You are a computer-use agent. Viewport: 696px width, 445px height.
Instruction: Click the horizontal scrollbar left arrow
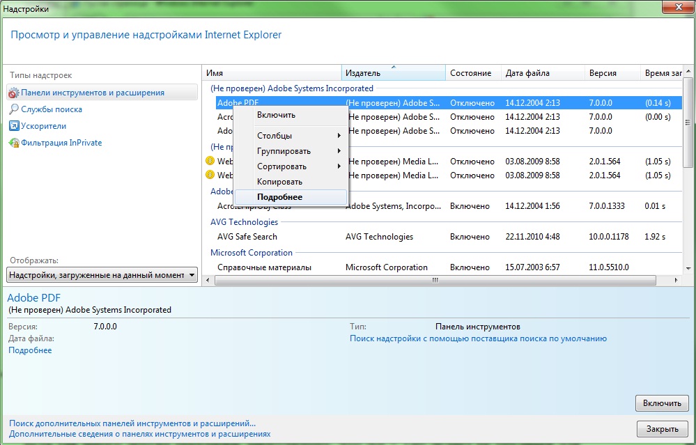tap(208, 281)
